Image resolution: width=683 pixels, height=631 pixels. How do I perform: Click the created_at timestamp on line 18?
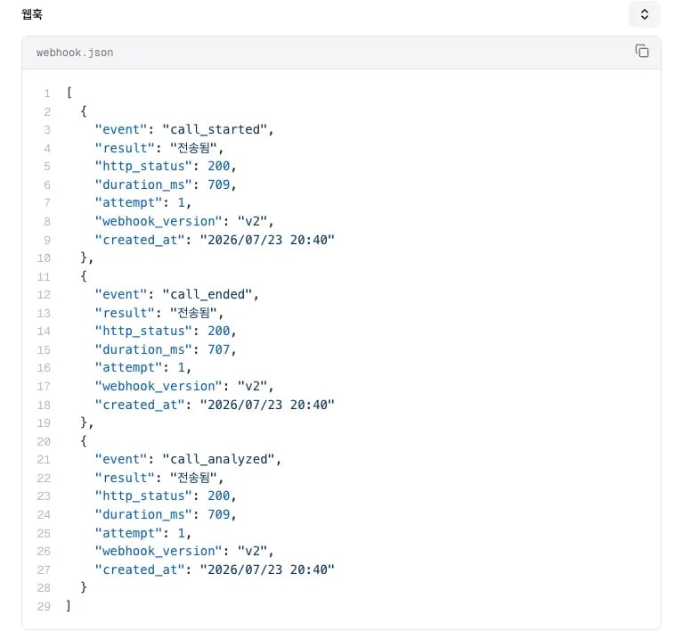click(x=267, y=405)
